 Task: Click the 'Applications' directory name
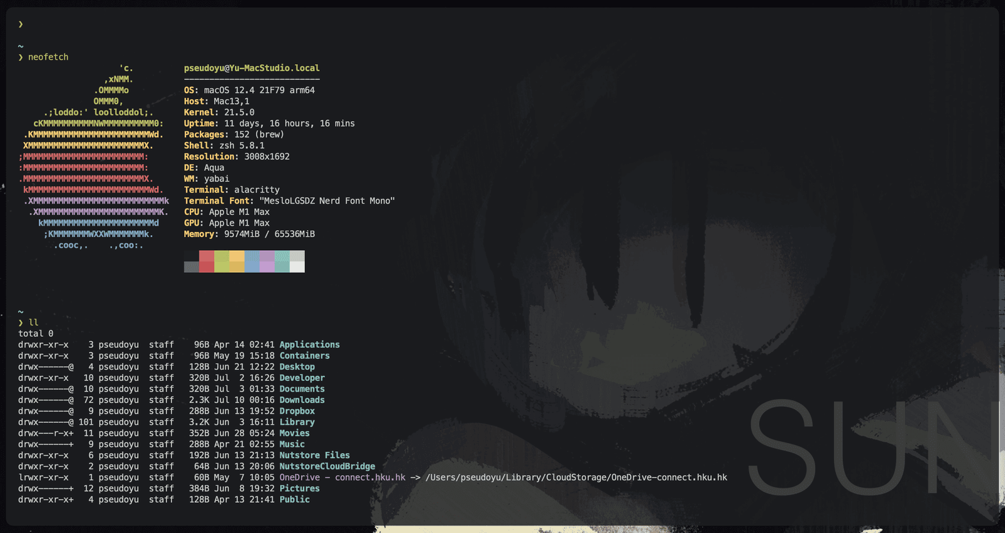[309, 344]
